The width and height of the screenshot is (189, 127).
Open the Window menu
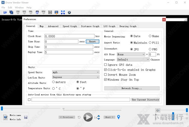click(x=19, y=7)
